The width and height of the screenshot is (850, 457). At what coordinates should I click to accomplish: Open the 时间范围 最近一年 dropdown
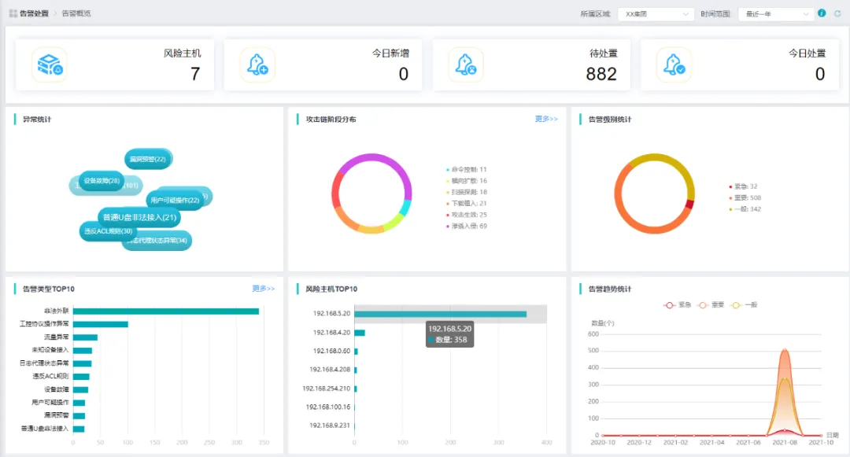click(776, 14)
